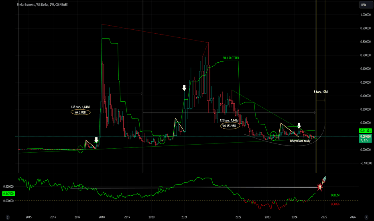Select the '132 bars, 1,841d' measurement label
The height and width of the screenshot is (221, 374).
80,107
